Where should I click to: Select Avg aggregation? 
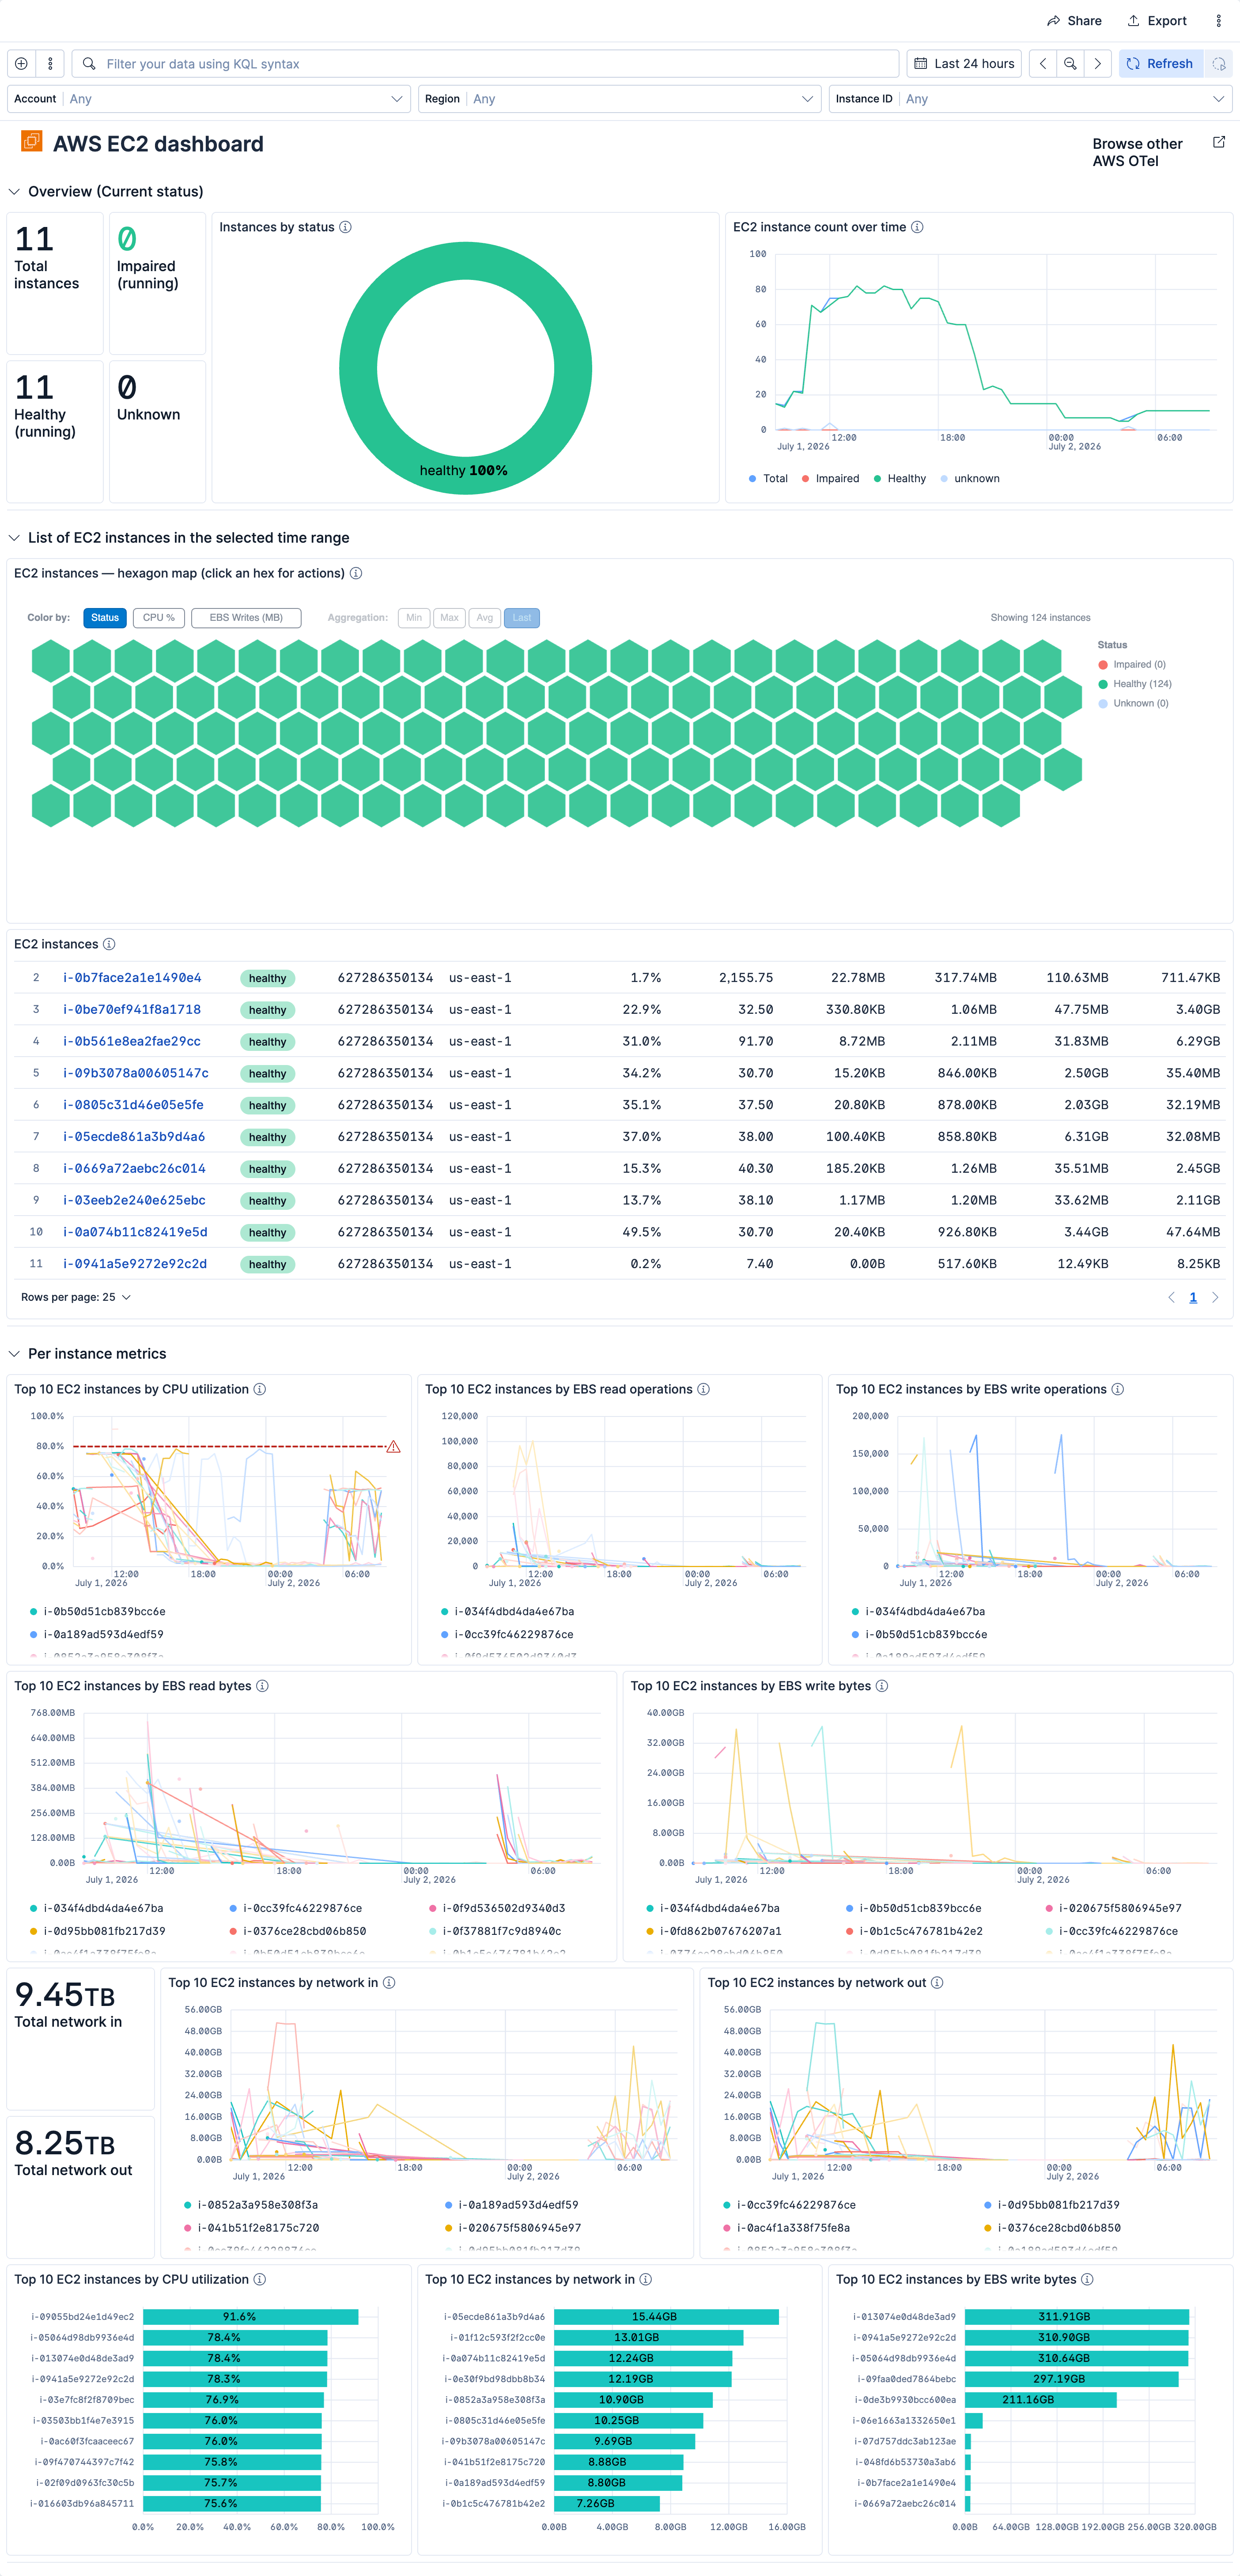click(x=485, y=618)
